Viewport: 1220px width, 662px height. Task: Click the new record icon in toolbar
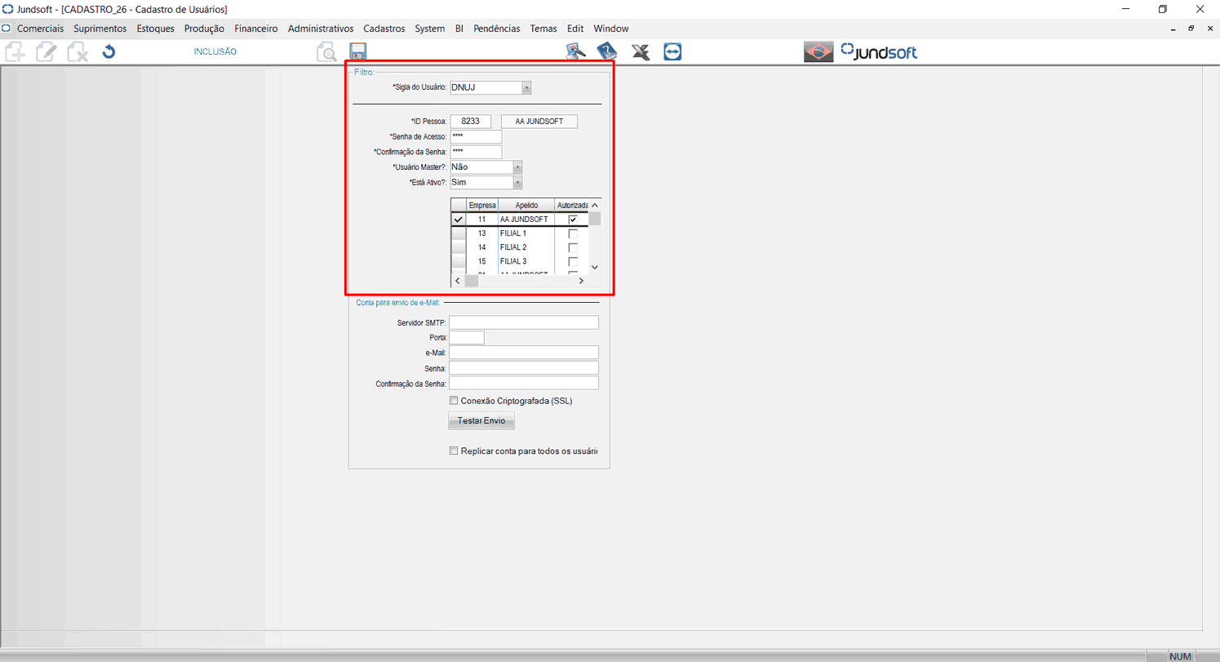click(15, 52)
